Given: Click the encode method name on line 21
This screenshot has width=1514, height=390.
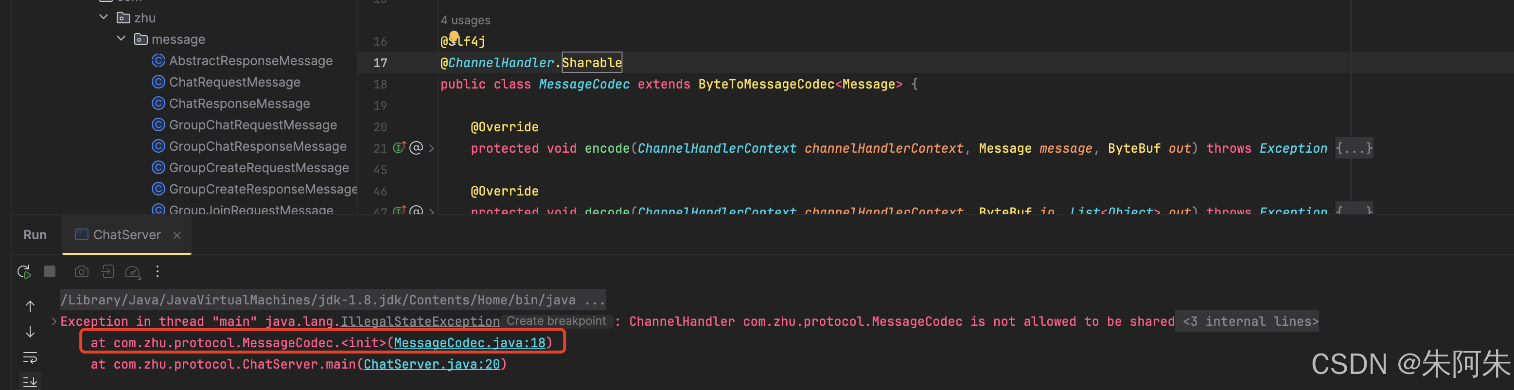Looking at the screenshot, I should [x=607, y=148].
